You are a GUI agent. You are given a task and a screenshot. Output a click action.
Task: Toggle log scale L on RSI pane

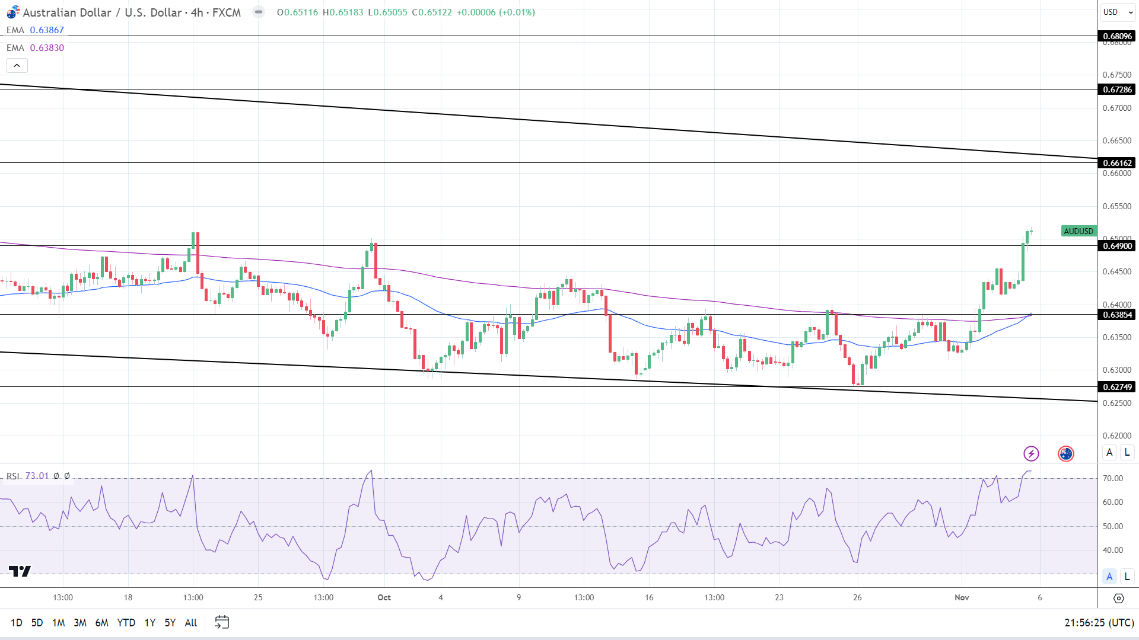click(x=1127, y=576)
